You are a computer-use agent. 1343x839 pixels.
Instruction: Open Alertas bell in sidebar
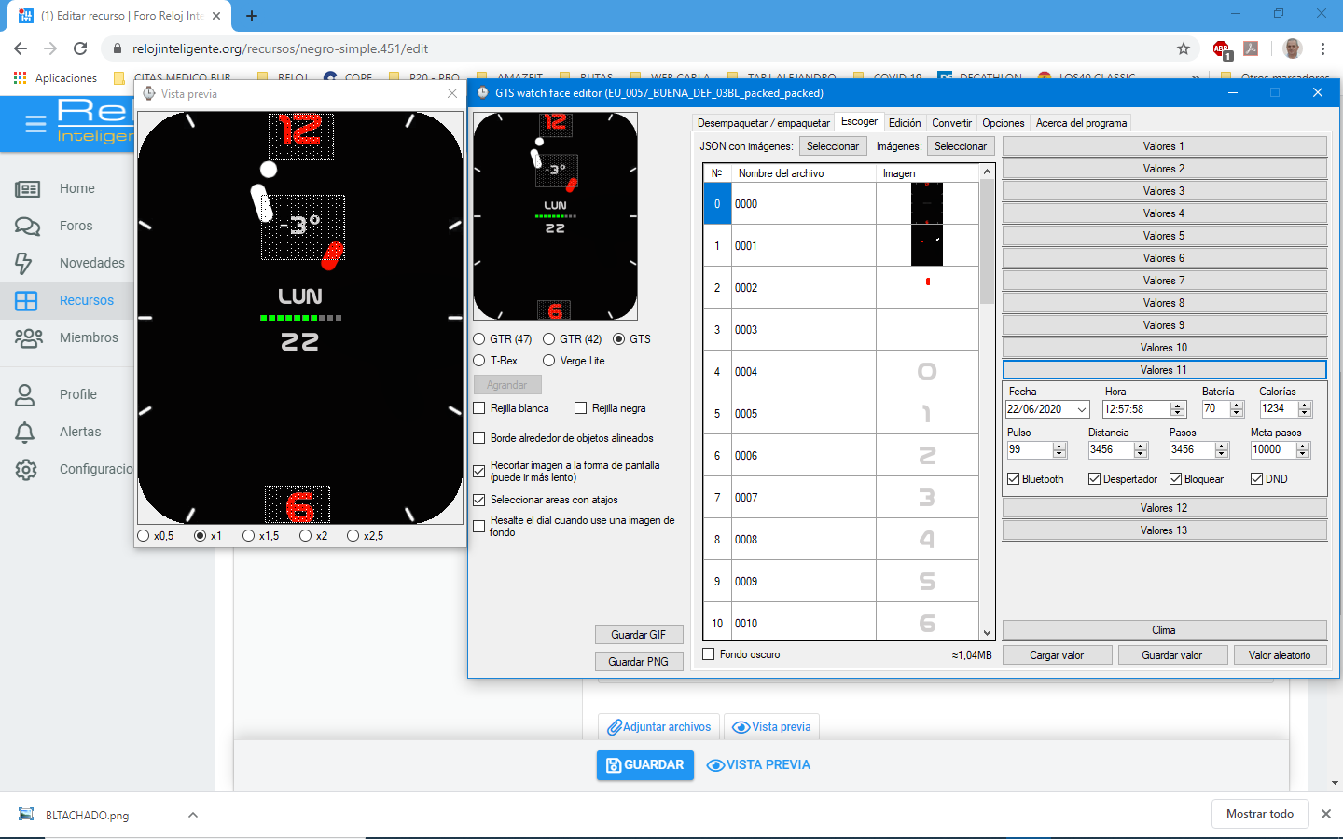25,432
